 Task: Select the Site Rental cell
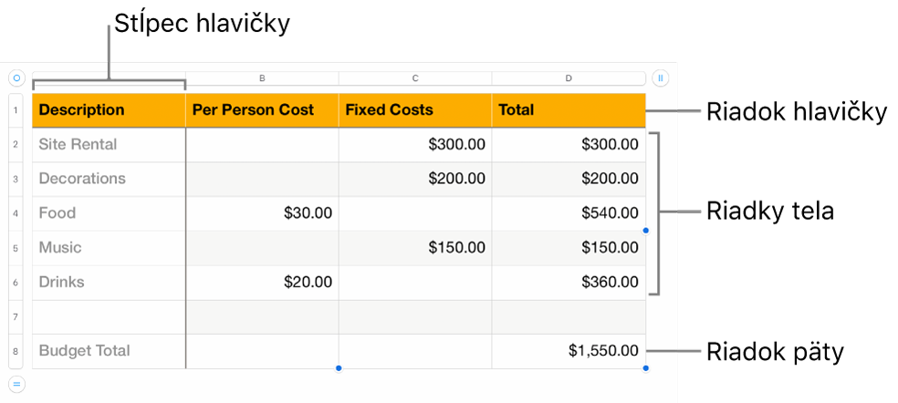(x=109, y=144)
